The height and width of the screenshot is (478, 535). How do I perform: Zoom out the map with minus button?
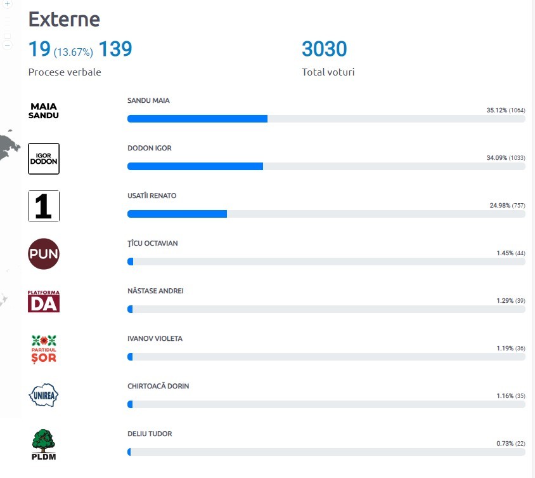pos(7,45)
